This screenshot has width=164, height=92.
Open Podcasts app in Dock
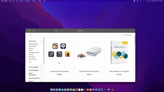tap(93, 90)
